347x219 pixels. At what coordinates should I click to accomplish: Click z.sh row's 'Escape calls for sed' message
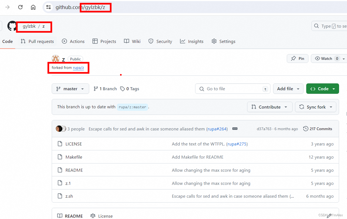(233, 196)
